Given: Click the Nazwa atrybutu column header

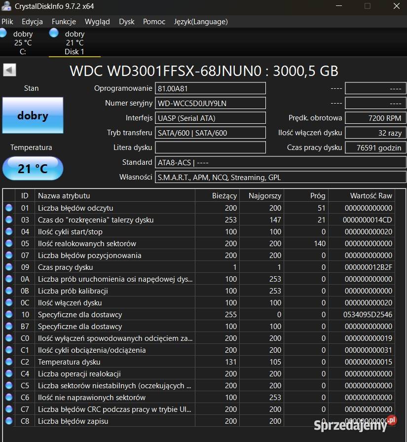Looking at the screenshot, I should click(115, 196).
